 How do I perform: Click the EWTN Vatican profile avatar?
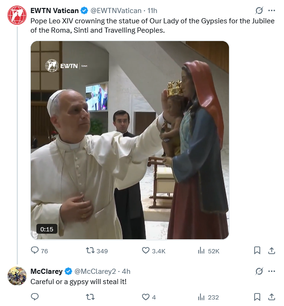click(x=17, y=15)
